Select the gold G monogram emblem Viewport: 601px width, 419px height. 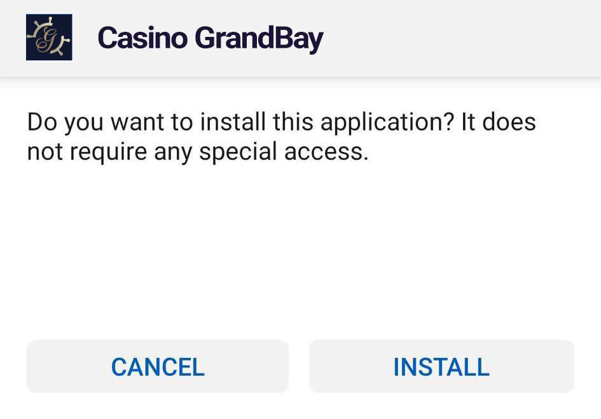[x=49, y=37]
